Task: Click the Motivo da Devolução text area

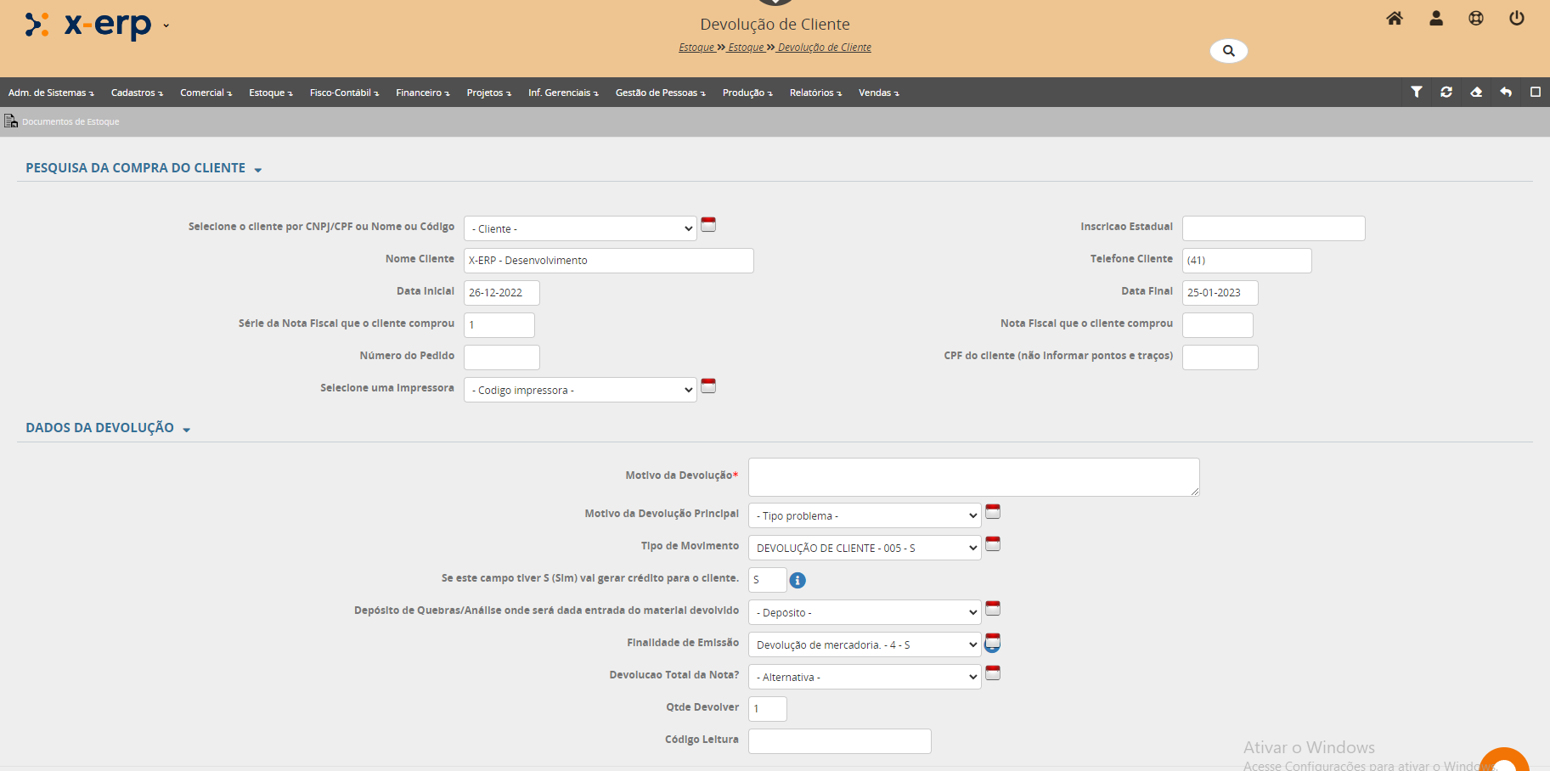Action: [x=973, y=477]
